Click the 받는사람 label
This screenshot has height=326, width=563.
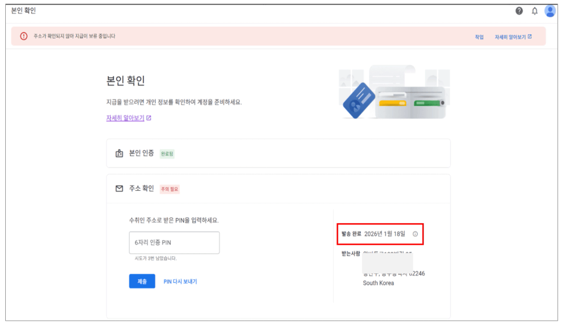pyautogui.click(x=350, y=254)
